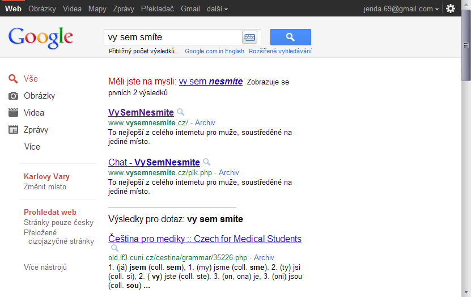This screenshot has width=471, height=297.
Task: Open the settings gear icon
Action: (x=450, y=9)
